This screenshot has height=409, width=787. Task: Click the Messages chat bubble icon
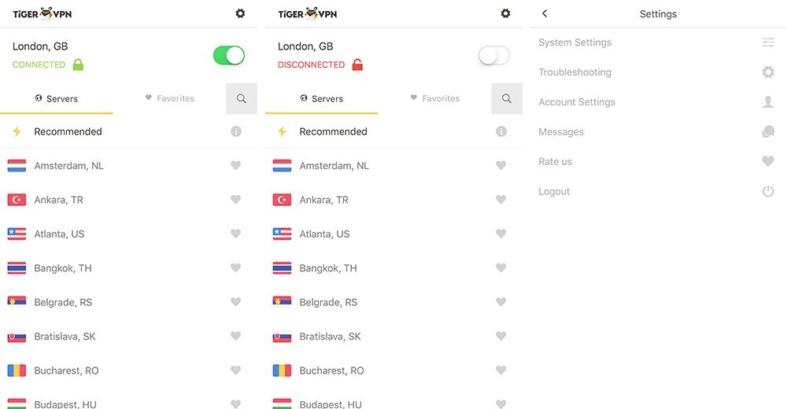coord(768,131)
